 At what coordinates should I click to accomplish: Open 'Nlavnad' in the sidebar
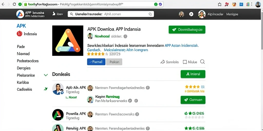point(23,54)
